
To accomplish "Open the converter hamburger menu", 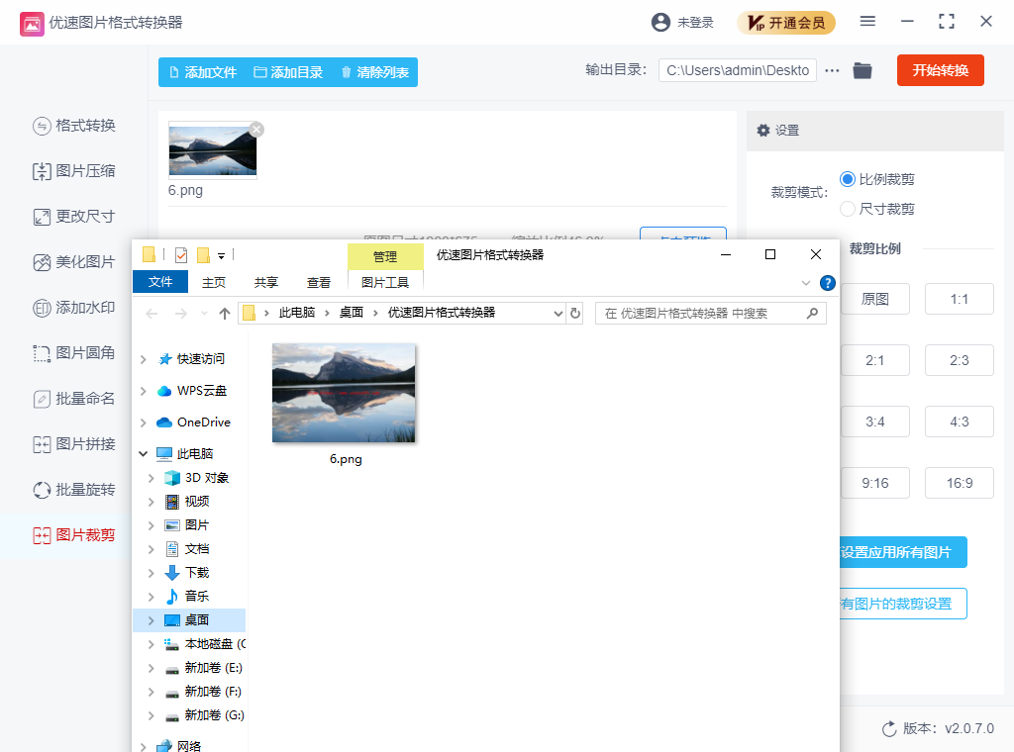I will (867, 22).
